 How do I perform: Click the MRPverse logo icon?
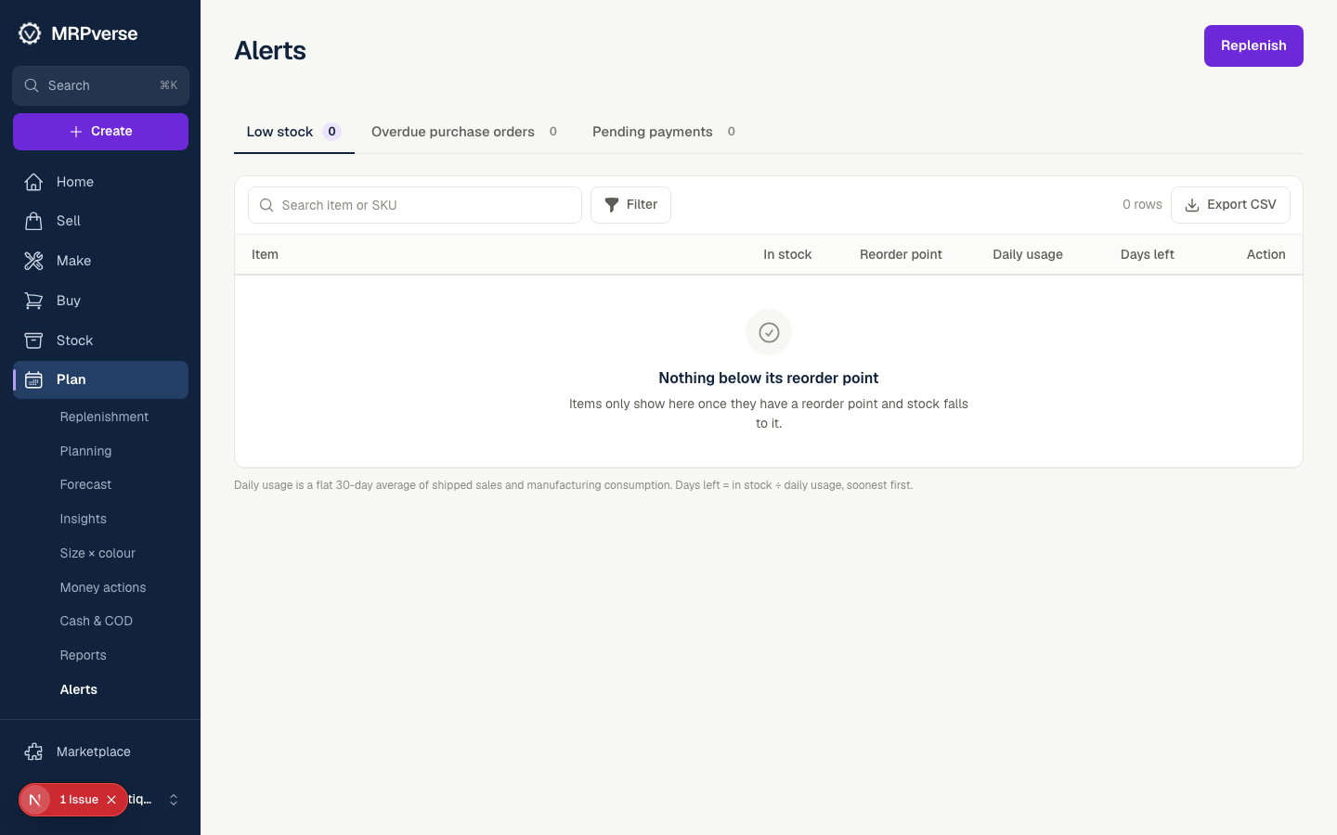click(x=30, y=33)
